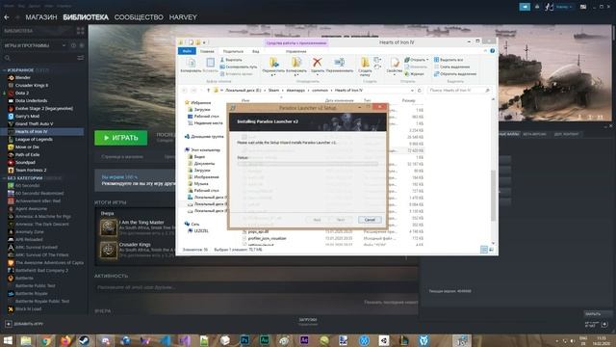This screenshot has width=616, height=347.
Task: Open the Файл tab in Explorer
Action: pyautogui.click(x=187, y=51)
